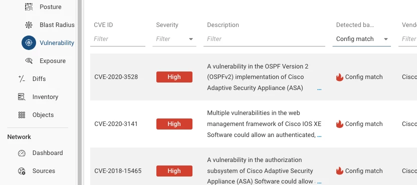This screenshot has height=185, width=417.
Task: Open the Posture page
Action: [51, 7]
